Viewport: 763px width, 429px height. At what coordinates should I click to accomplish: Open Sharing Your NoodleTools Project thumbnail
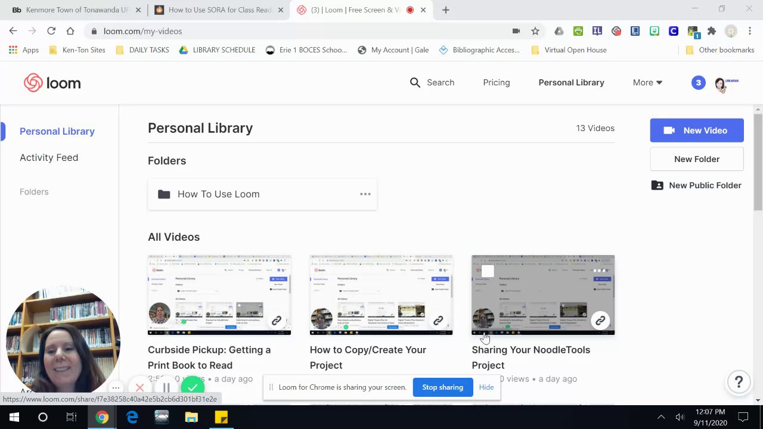click(543, 295)
